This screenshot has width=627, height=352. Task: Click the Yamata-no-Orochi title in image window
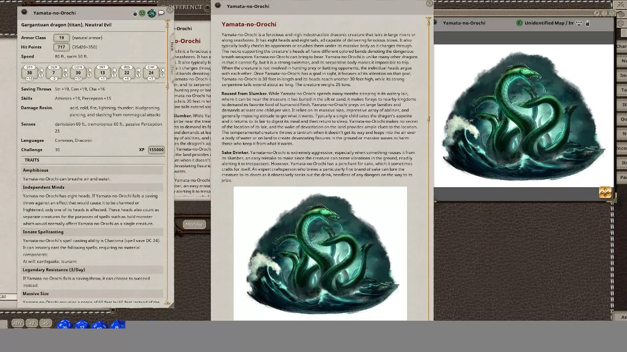(x=464, y=23)
